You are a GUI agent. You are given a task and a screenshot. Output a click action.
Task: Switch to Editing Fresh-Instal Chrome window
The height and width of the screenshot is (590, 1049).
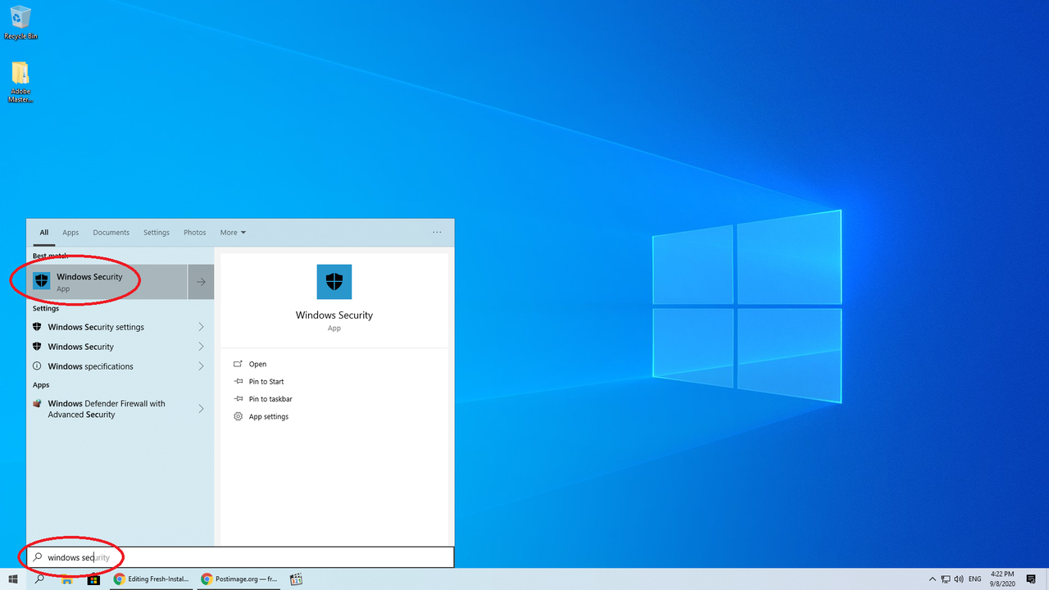click(x=152, y=579)
